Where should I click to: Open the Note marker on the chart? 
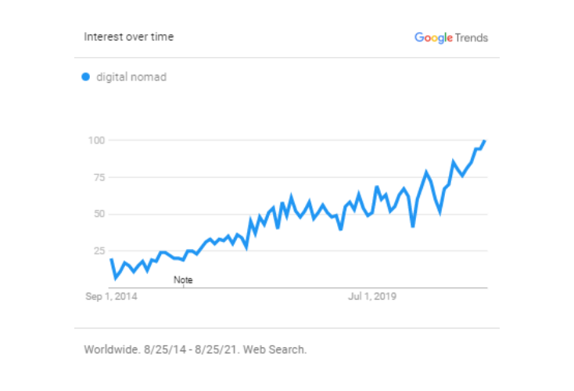click(x=183, y=279)
